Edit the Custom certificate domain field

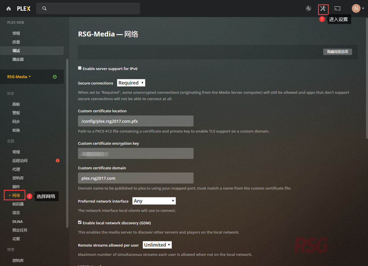pos(136,178)
